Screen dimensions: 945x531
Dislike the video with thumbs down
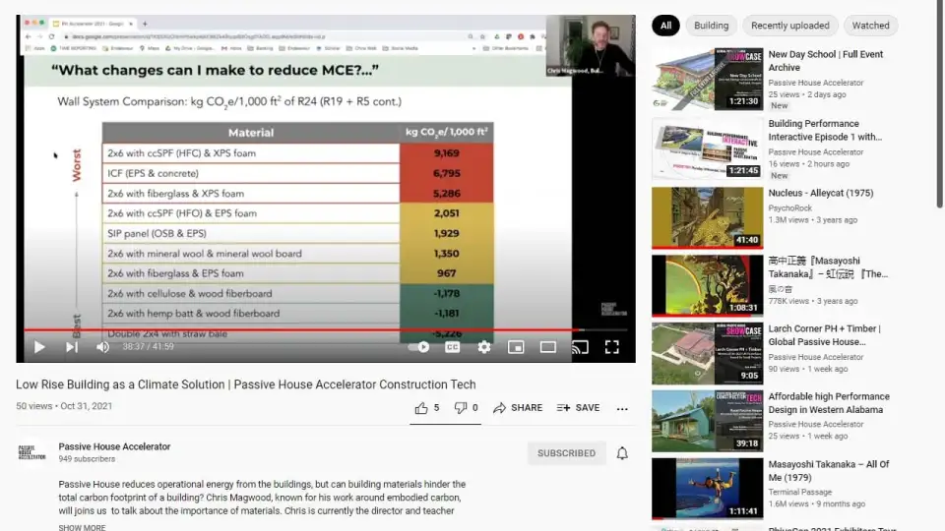(466, 408)
